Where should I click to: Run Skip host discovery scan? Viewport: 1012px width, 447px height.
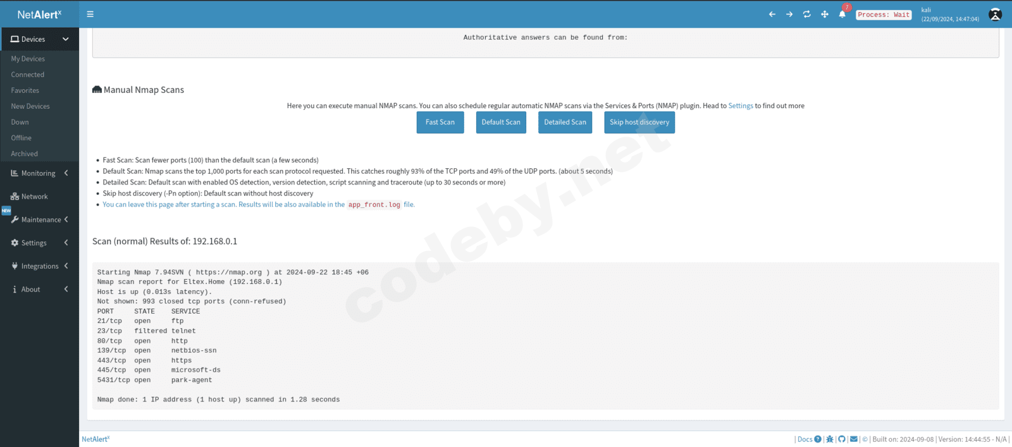[639, 123]
